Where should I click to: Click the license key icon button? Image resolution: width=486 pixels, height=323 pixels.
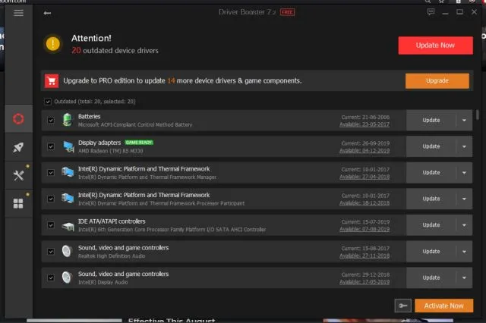[403, 306]
